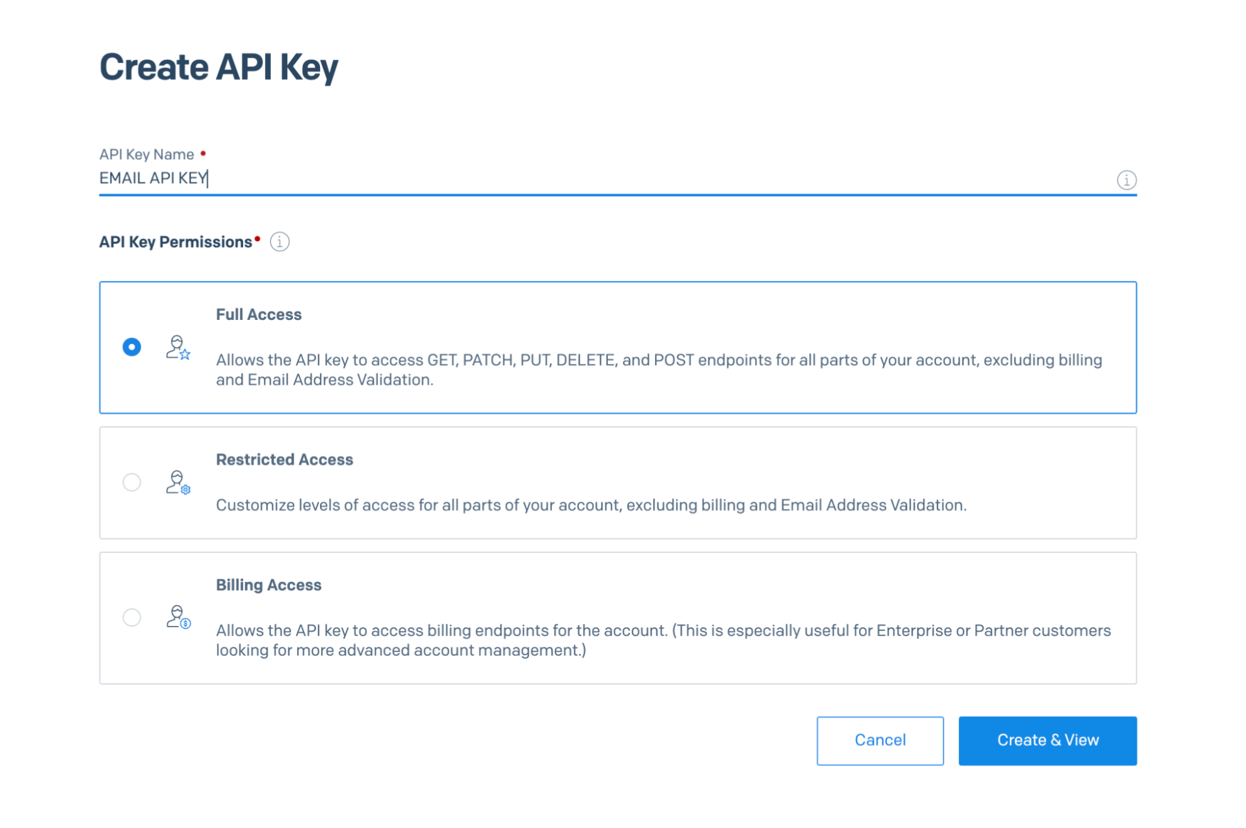Click the API Key Name label
1246x828 pixels.
(146, 155)
